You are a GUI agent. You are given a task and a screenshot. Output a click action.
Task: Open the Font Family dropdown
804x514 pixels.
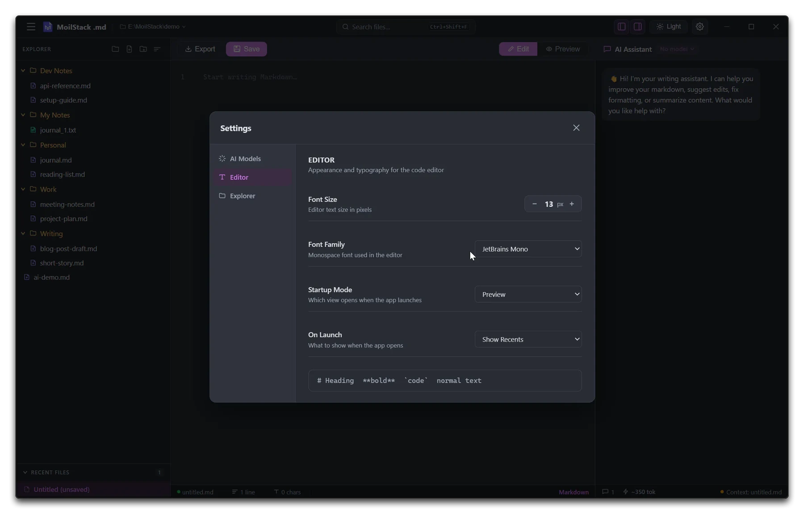(528, 249)
